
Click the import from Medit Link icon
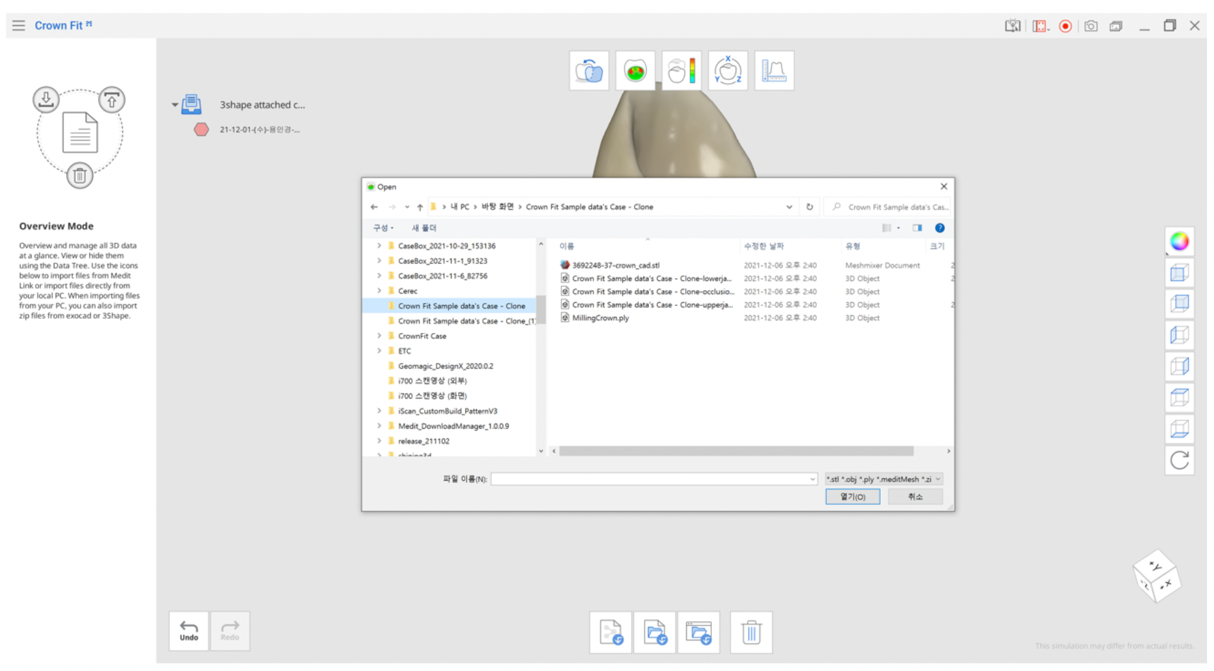46,100
